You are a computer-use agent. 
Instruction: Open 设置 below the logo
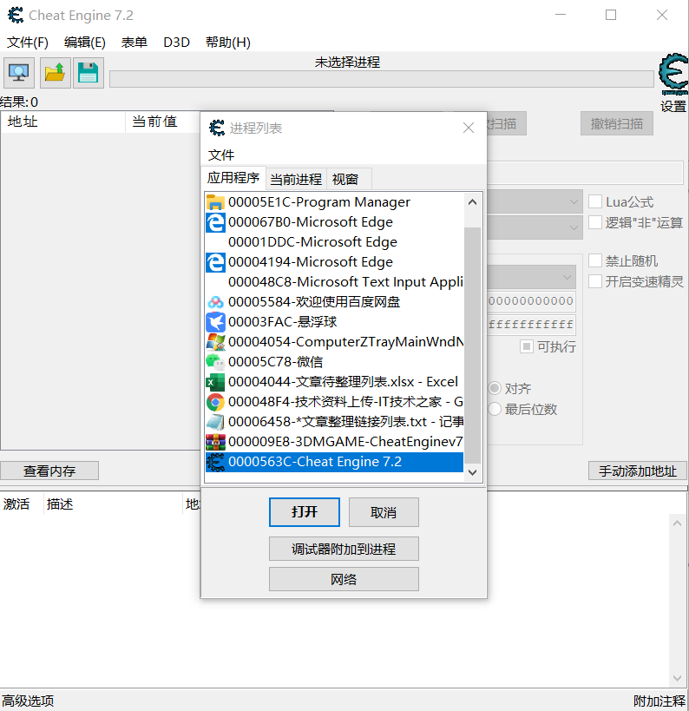(673, 107)
